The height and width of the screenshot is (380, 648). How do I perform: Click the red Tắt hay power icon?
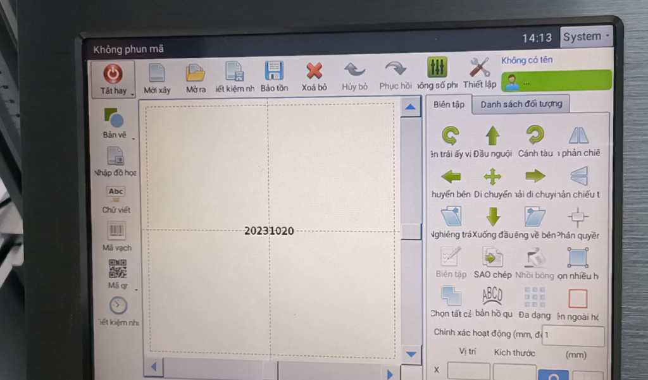[113, 73]
